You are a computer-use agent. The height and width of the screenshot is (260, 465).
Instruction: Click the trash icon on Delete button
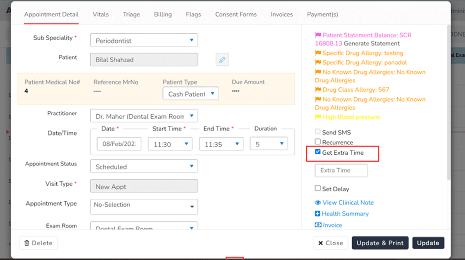point(27,243)
